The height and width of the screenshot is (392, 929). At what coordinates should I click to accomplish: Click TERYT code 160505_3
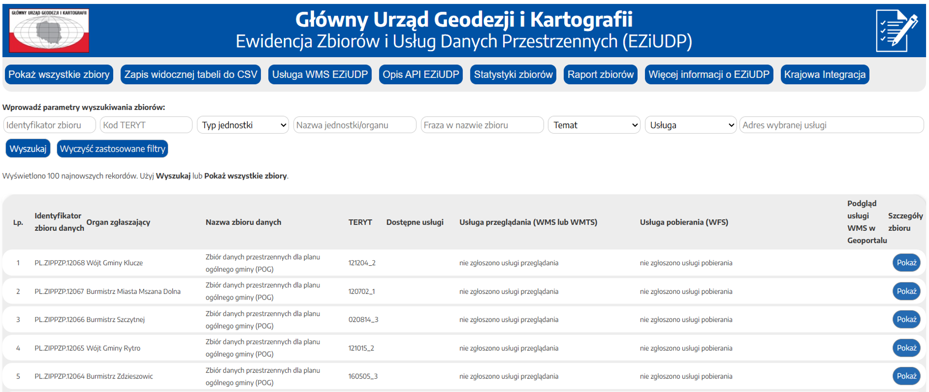point(363,376)
